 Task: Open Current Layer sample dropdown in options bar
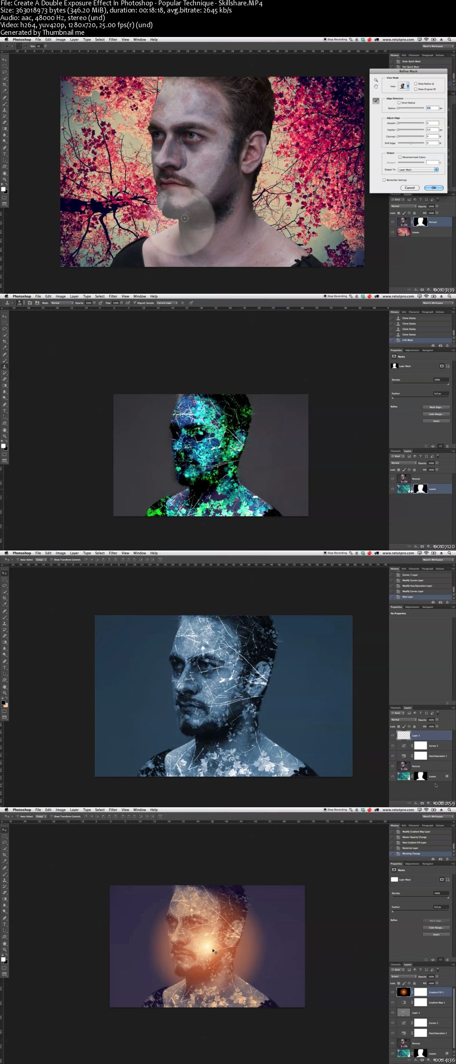click(167, 303)
